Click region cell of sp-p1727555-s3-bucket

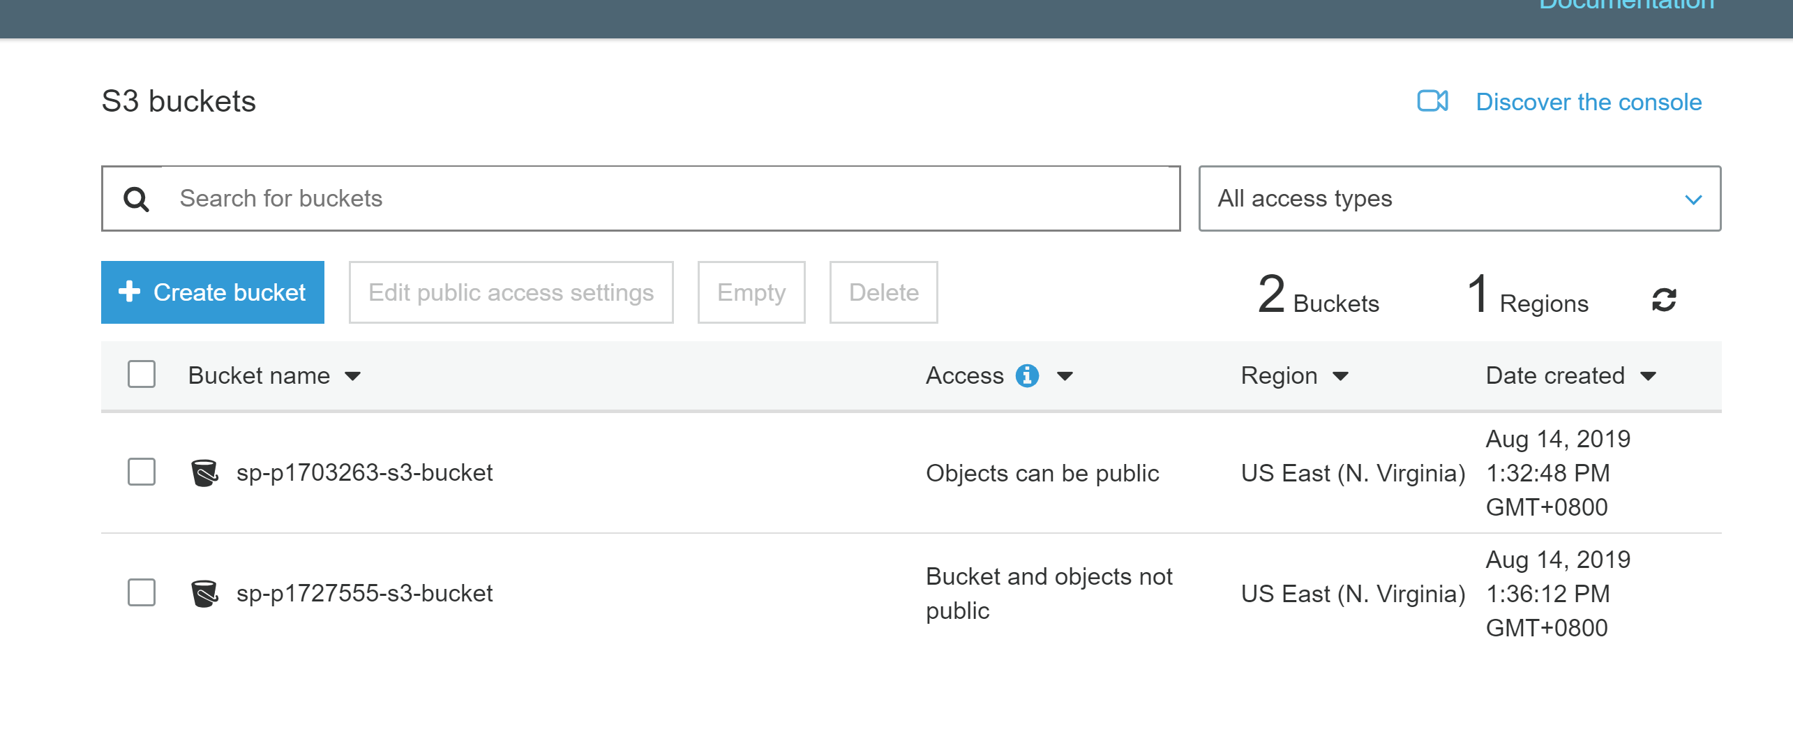1353,594
